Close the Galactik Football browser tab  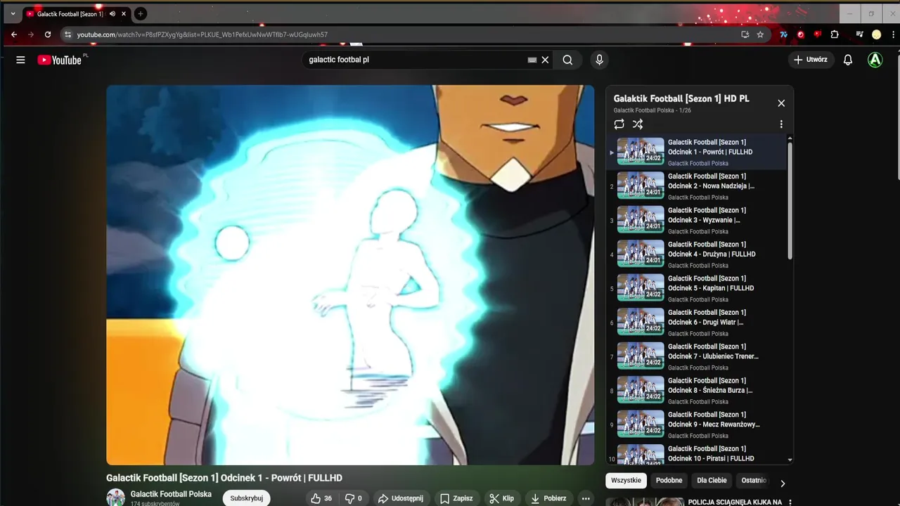pyautogui.click(x=124, y=14)
